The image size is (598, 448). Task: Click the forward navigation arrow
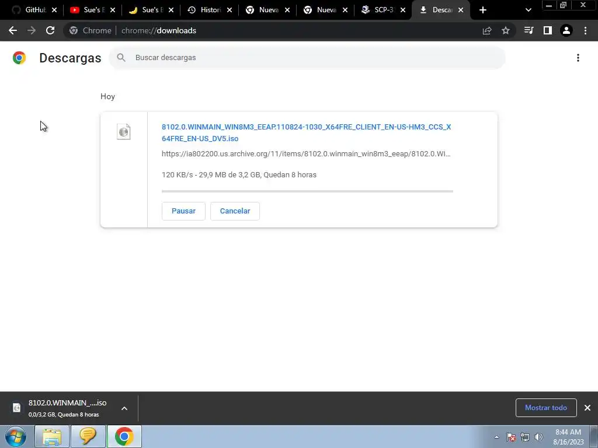(x=32, y=30)
